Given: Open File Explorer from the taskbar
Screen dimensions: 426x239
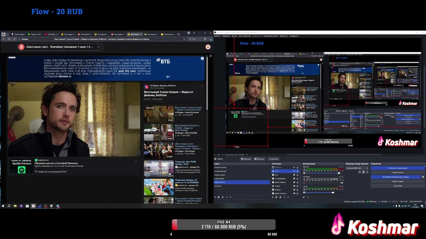Looking at the screenshot, I should (x=15, y=206).
